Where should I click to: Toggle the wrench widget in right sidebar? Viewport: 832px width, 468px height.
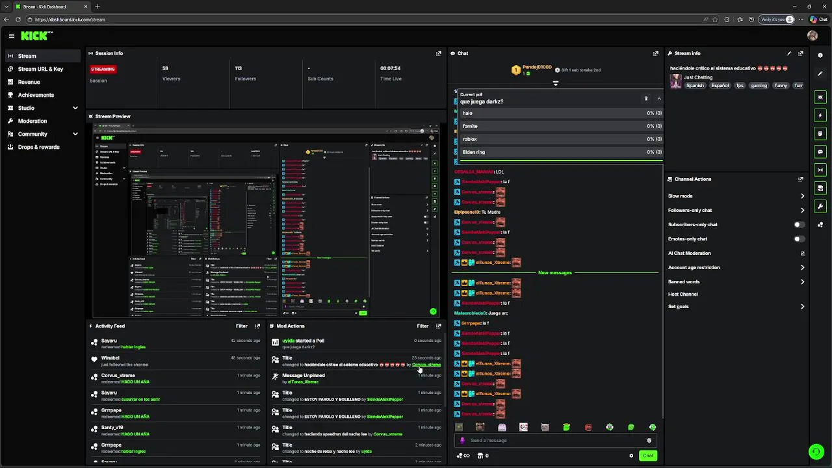pyautogui.click(x=820, y=206)
